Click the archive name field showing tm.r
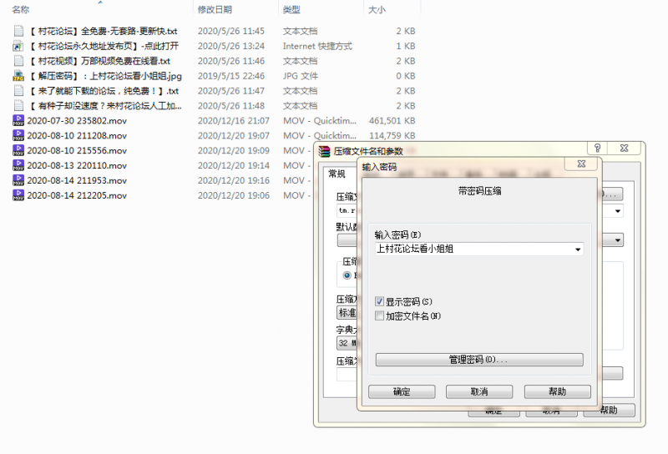This screenshot has width=668, height=454. [x=347, y=210]
